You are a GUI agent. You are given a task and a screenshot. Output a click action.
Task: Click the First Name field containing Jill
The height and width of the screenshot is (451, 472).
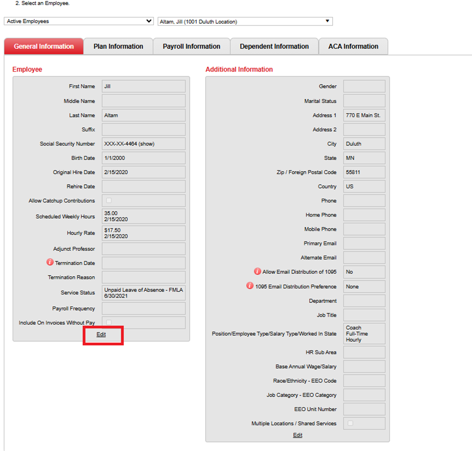coord(143,86)
